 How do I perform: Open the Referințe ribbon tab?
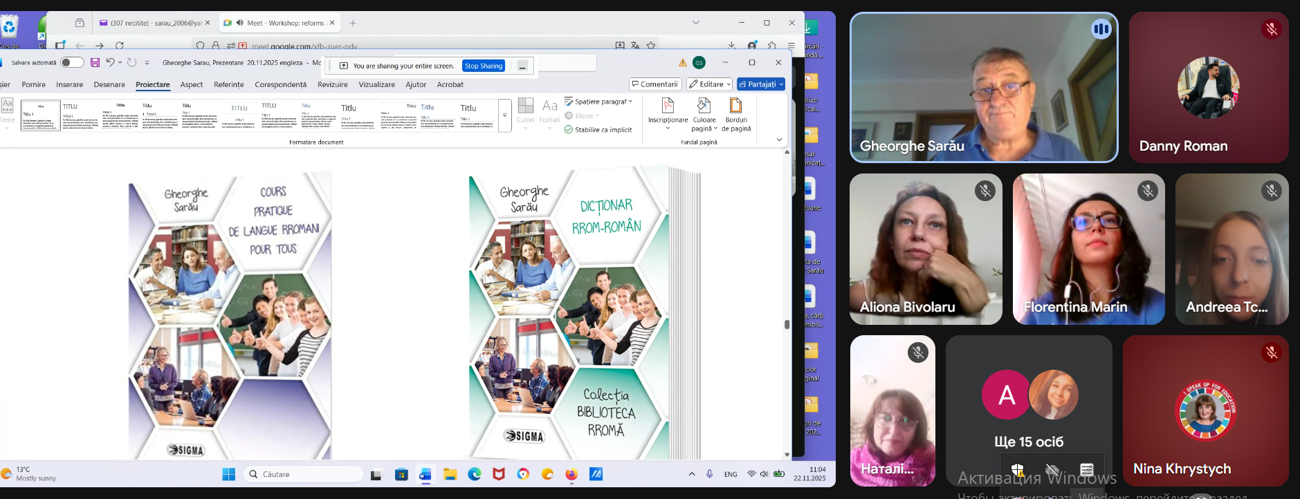(228, 85)
